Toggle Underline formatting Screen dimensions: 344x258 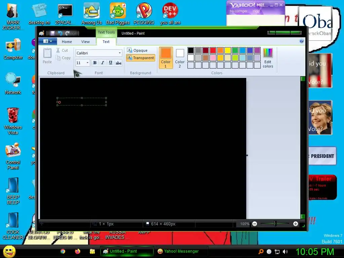pos(111,63)
